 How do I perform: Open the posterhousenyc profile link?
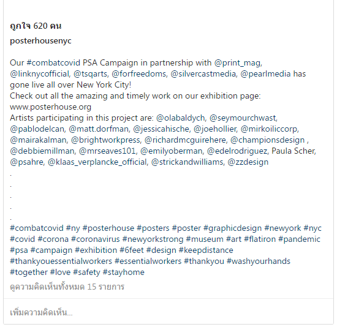pos(40,41)
